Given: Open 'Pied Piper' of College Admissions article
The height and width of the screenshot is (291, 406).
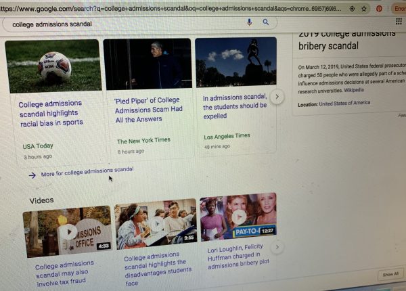Looking at the screenshot, I should tap(148, 110).
